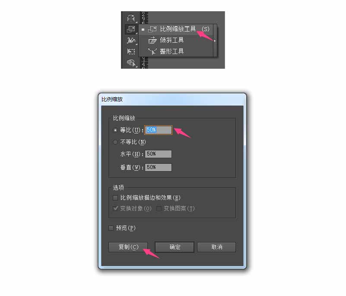The height and width of the screenshot is (296, 346).
Task: Select the Warp tool icon
Action: [x=131, y=40]
